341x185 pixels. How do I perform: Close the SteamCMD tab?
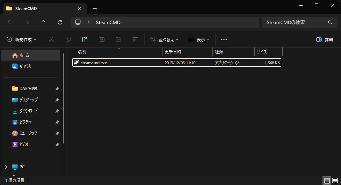tap(80, 8)
